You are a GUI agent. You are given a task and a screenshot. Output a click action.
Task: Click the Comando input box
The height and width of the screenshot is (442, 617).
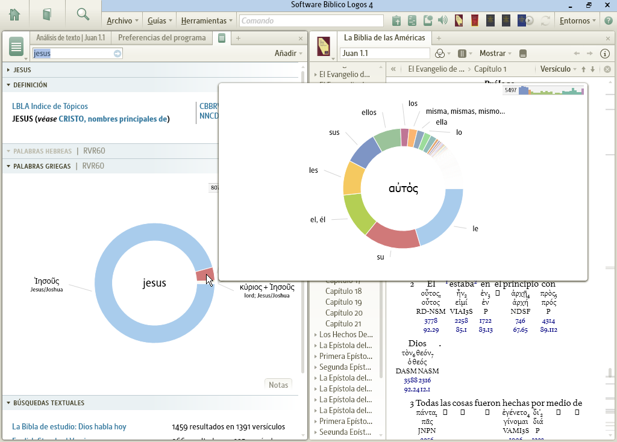click(312, 20)
